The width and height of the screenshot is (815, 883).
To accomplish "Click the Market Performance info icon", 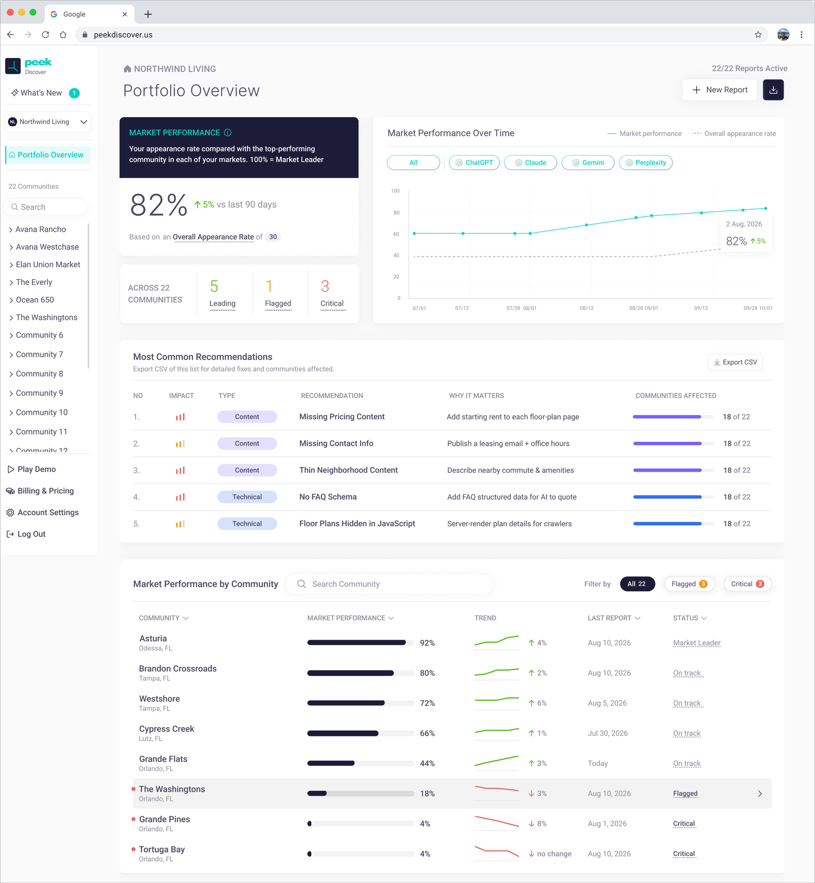I will 228,132.
